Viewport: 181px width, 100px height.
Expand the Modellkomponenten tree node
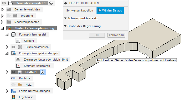pyautogui.click(x=2, y=22)
